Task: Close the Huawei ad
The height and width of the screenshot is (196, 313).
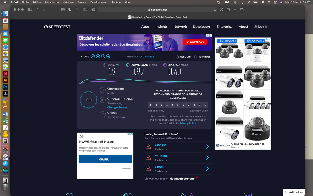Action: pyautogui.click(x=132, y=134)
